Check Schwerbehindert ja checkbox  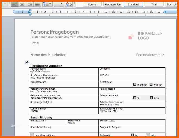[135, 98]
